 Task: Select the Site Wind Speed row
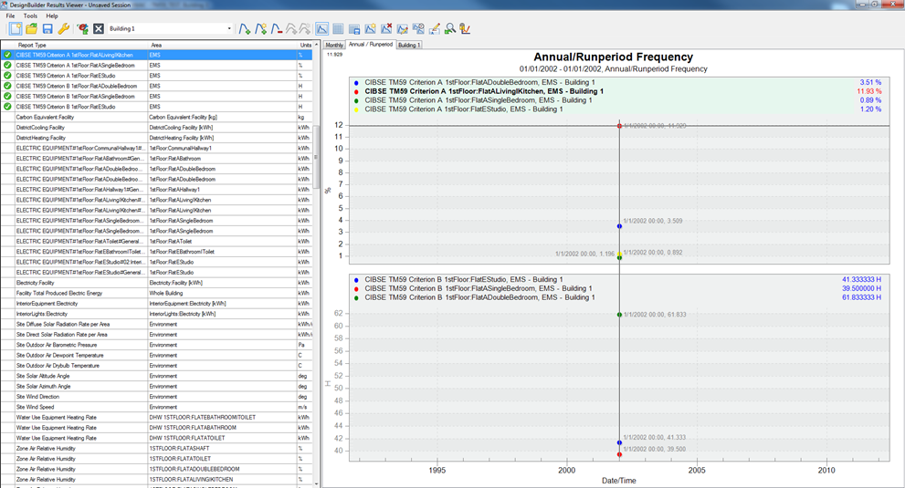tap(73, 407)
